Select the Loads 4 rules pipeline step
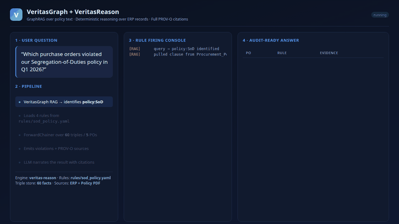 click(64, 118)
